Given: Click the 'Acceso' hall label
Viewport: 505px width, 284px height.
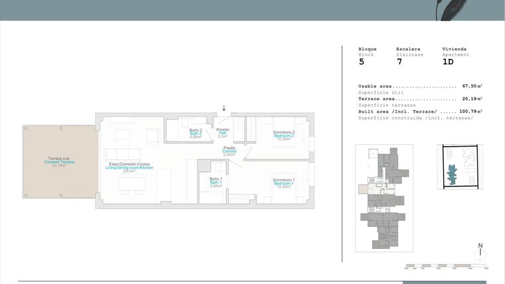Looking at the screenshot, I should tap(223, 129).
